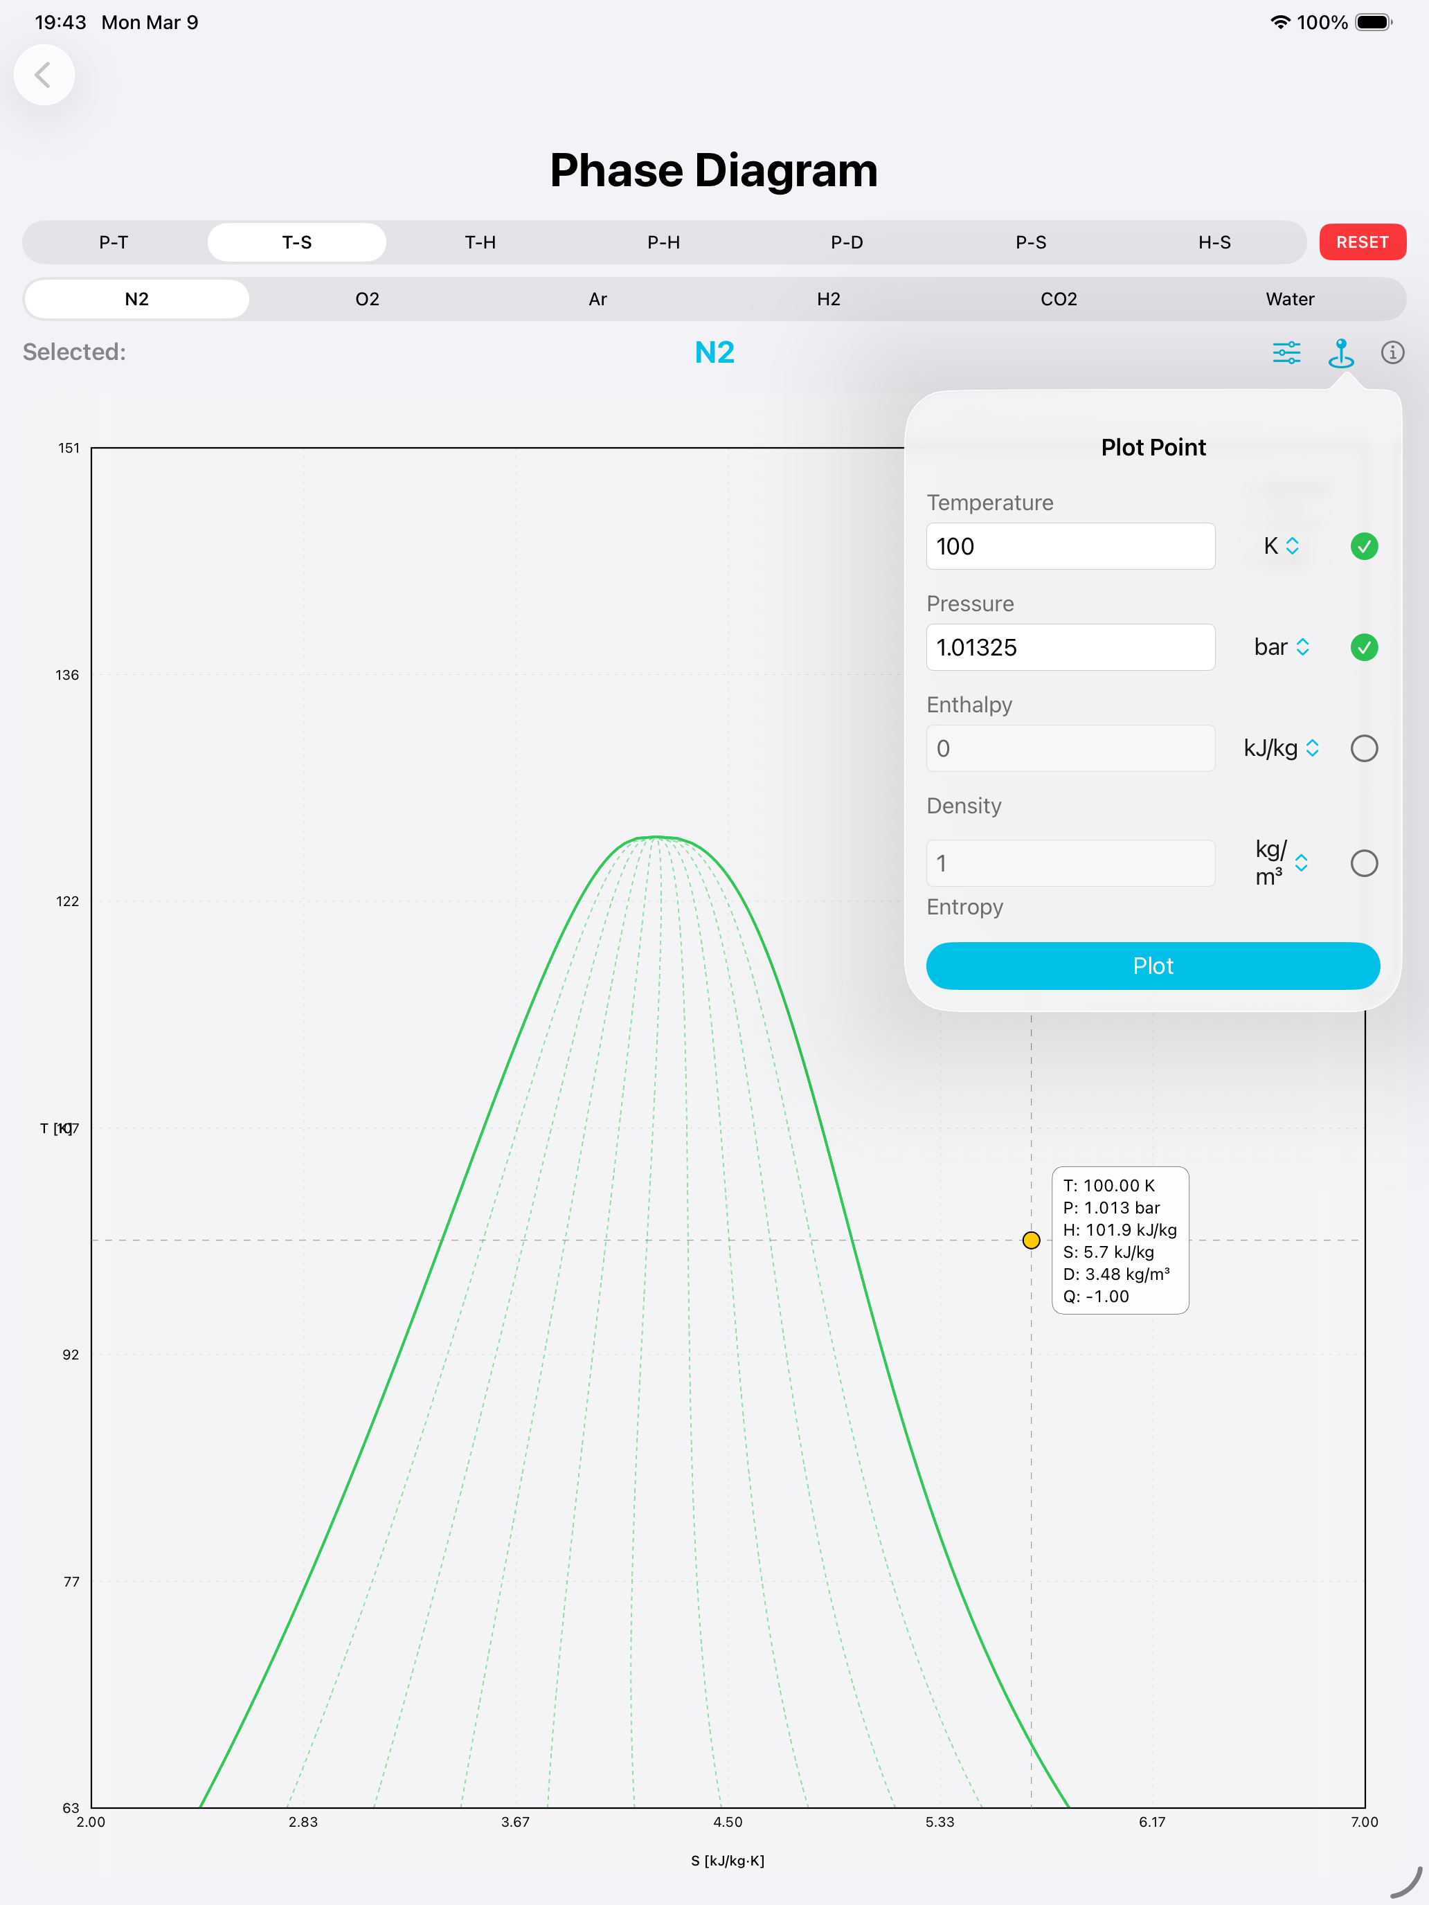This screenshot has width=1429, height=1905.
Task: Open the info circle icon
Action: coord(1392,352)
